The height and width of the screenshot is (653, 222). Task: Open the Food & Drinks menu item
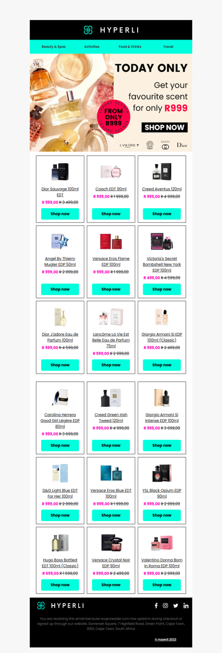[x=130, y=47]
